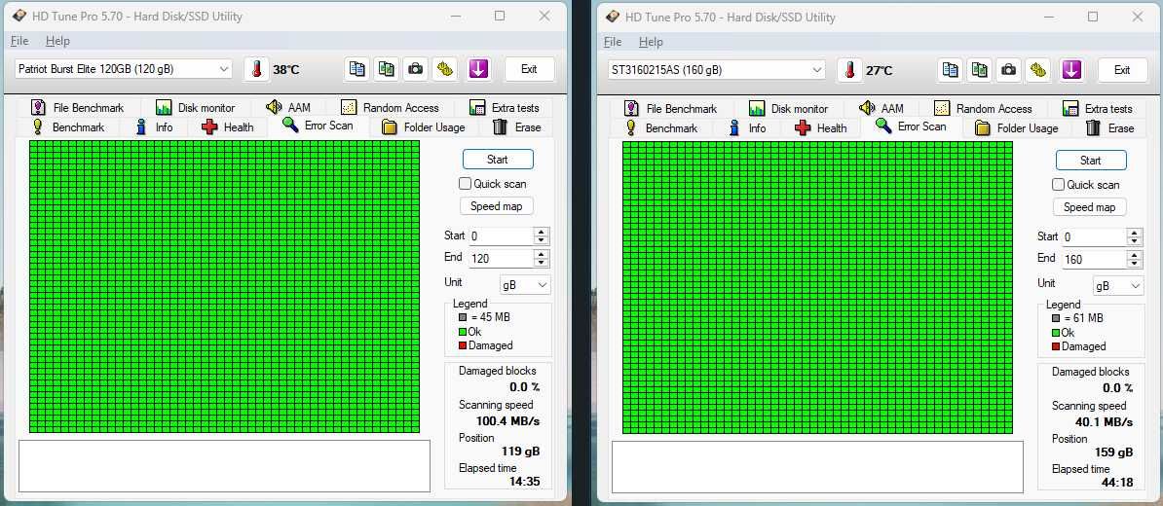Select Error Scan tab in ST3160215AS window

point(912,126)
